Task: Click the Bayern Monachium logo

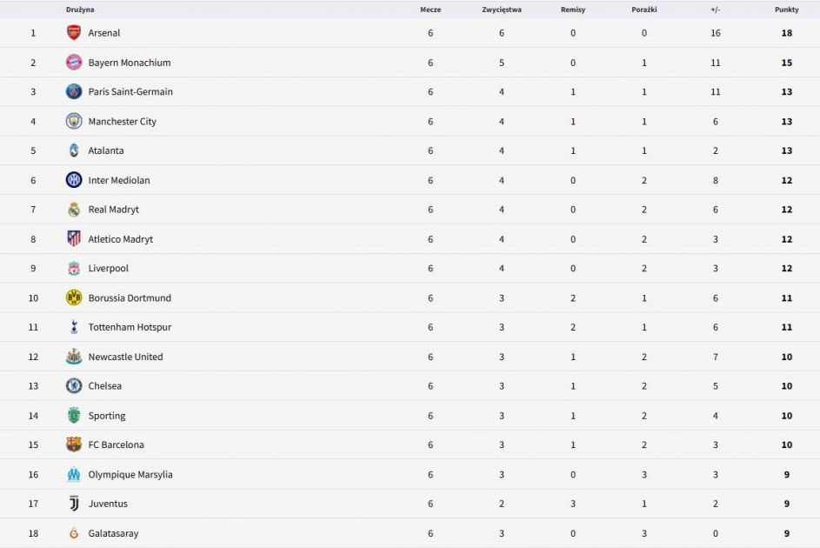Action: coord(74,63)
